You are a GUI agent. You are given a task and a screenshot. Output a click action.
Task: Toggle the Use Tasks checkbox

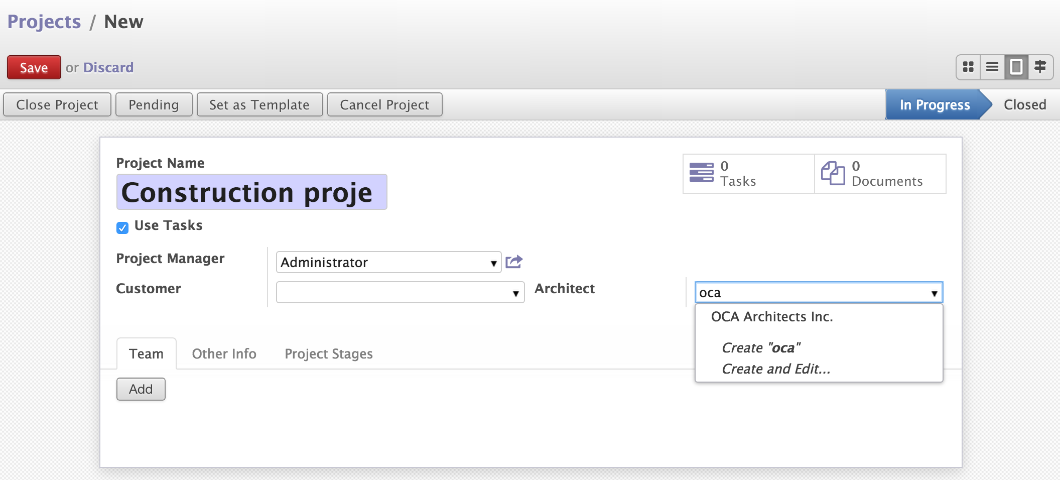(122, 228)
